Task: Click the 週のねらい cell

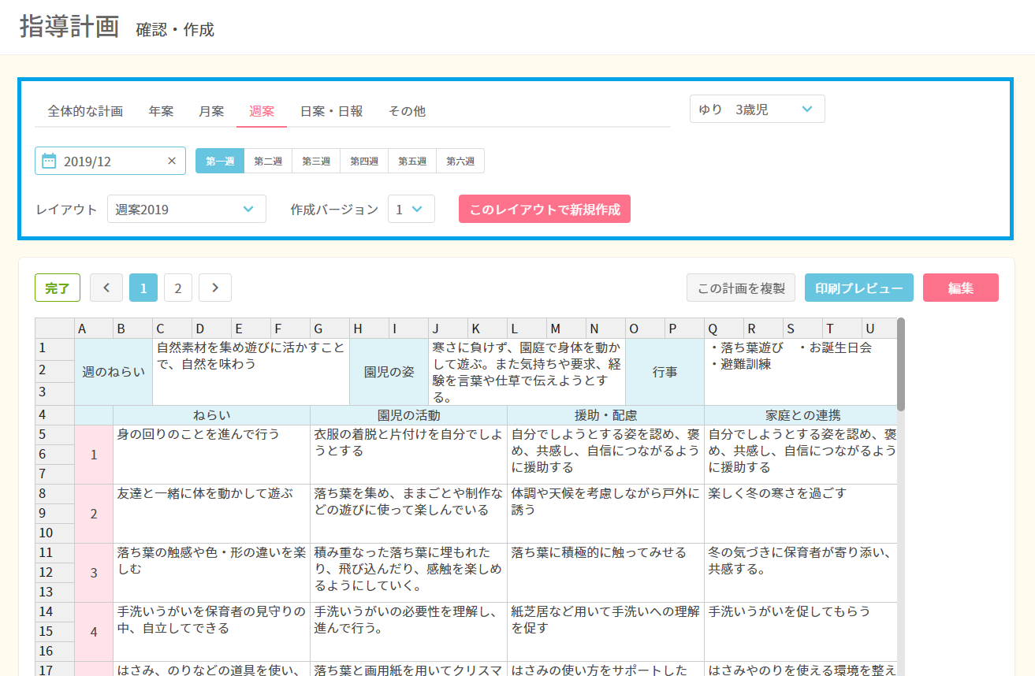Action: coord(114,372)
